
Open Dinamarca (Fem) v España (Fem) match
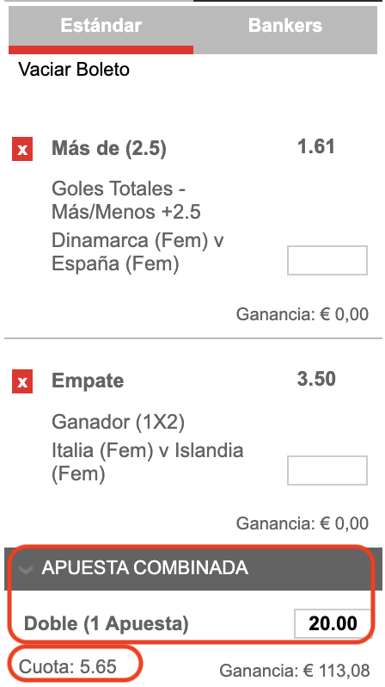pos(137,252)
